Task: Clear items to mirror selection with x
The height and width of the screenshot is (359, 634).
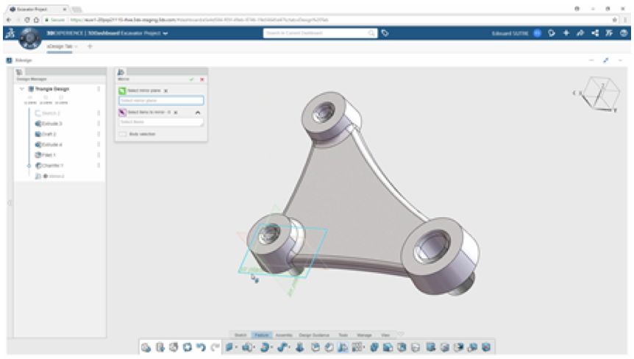Action: pyautogui.click(x=177, y=113)
